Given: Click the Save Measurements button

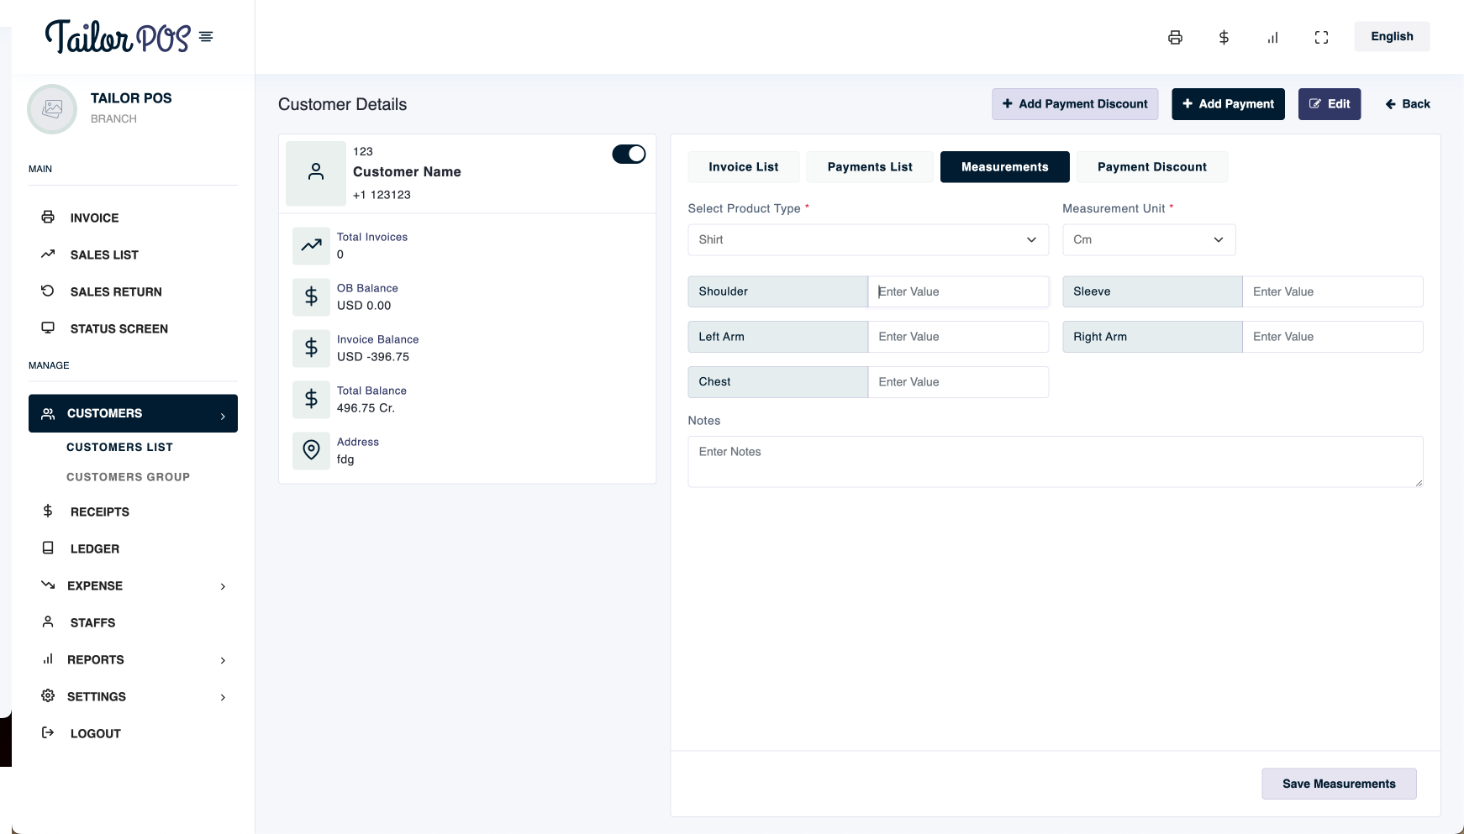Looking at the screenshot, I should pyautogui.click(x=1338, y=784).
